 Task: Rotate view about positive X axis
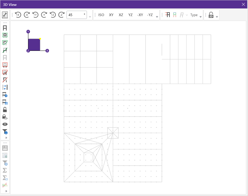coord(18,15)
